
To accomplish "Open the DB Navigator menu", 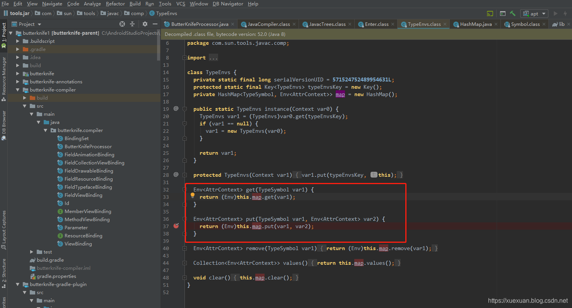I will 228,3.
